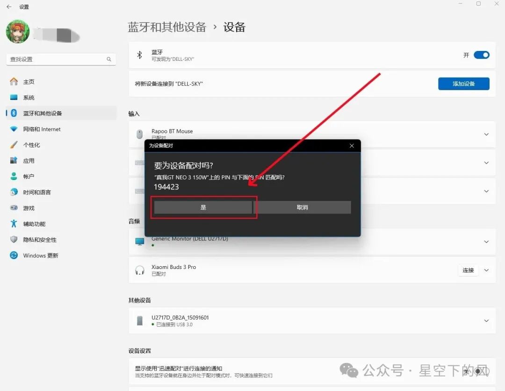Minimize the Settings window
This screenshot has height=391, width=505.
click(x=460, y=4)
